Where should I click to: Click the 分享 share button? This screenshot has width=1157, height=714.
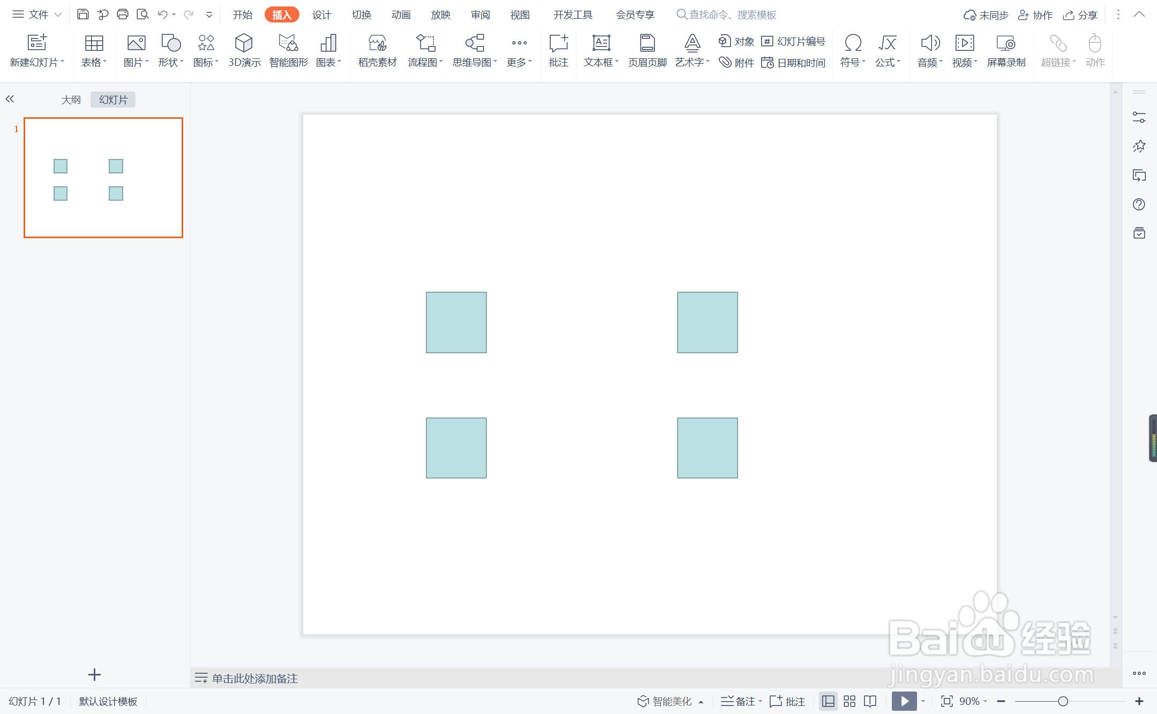(x=1080, y=15)
